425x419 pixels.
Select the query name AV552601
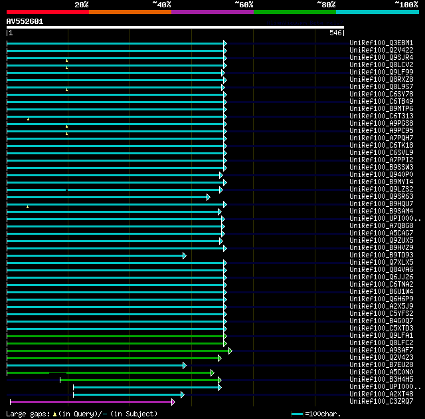click(25, 21)
